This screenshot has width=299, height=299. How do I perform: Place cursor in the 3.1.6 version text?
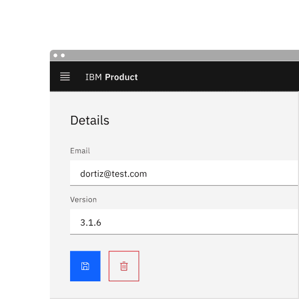90,223
